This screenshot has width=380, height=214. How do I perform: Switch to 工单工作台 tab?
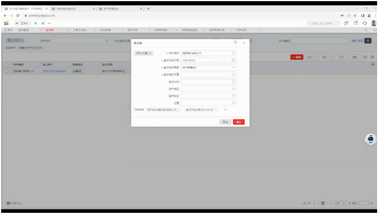click(80, 30)
